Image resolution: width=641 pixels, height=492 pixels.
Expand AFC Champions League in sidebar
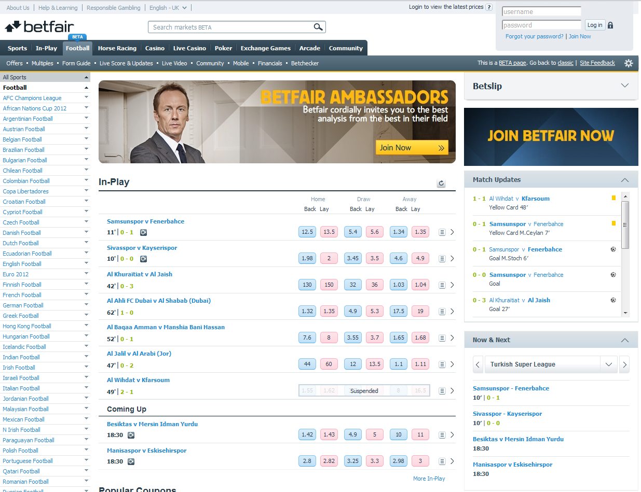coord(86,97)
